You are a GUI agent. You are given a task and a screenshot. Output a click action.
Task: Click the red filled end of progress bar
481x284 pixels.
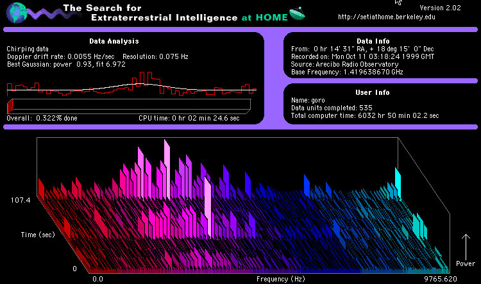[10, 106]
